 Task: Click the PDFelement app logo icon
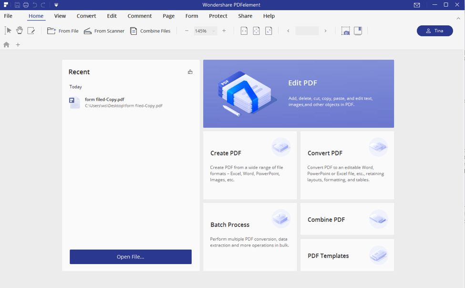click(x=6, y=5)
